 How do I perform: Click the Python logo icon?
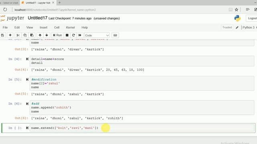click(x=237, y=18)
